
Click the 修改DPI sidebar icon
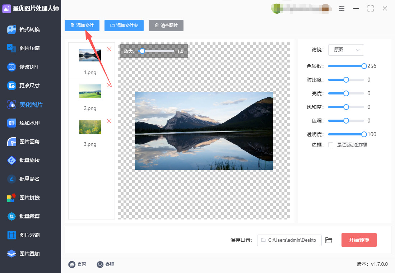tap(11, 67)
